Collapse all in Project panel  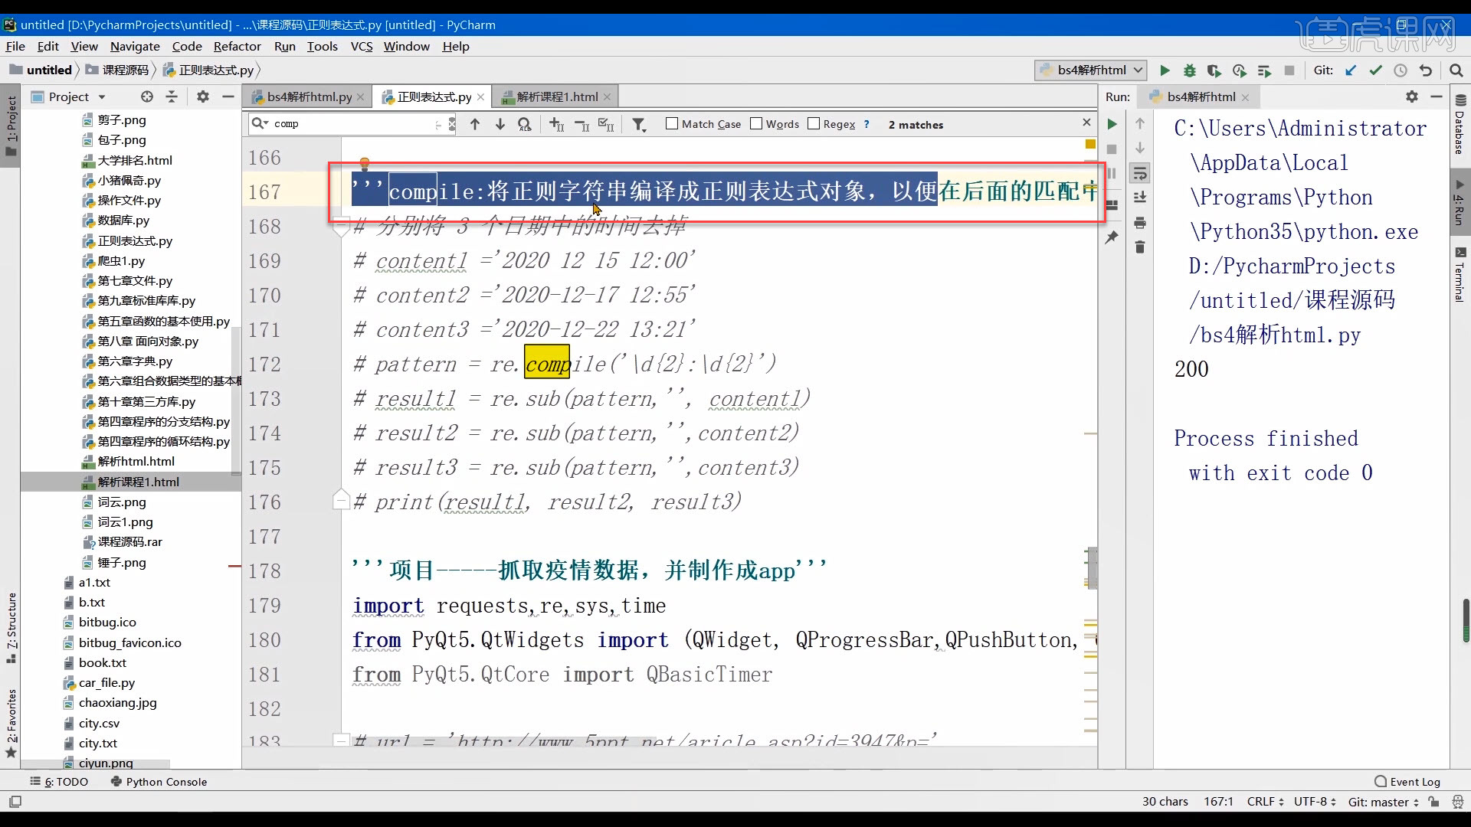(x=172, y=96)
